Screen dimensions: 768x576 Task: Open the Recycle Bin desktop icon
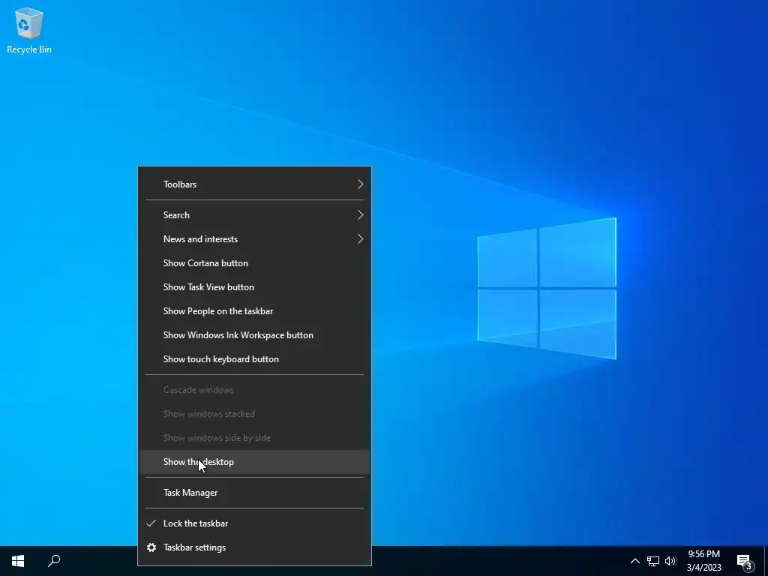(29, 31)
